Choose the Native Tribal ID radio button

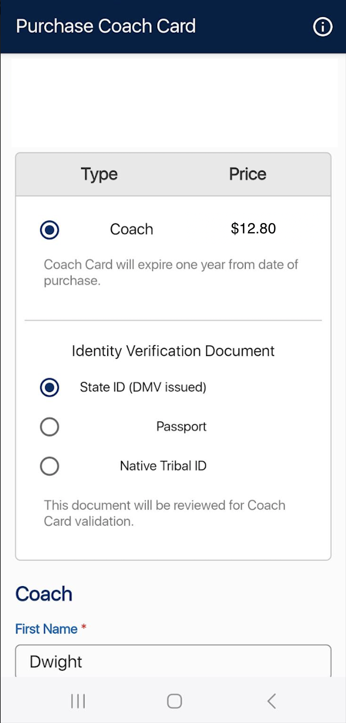coord(50,466)
